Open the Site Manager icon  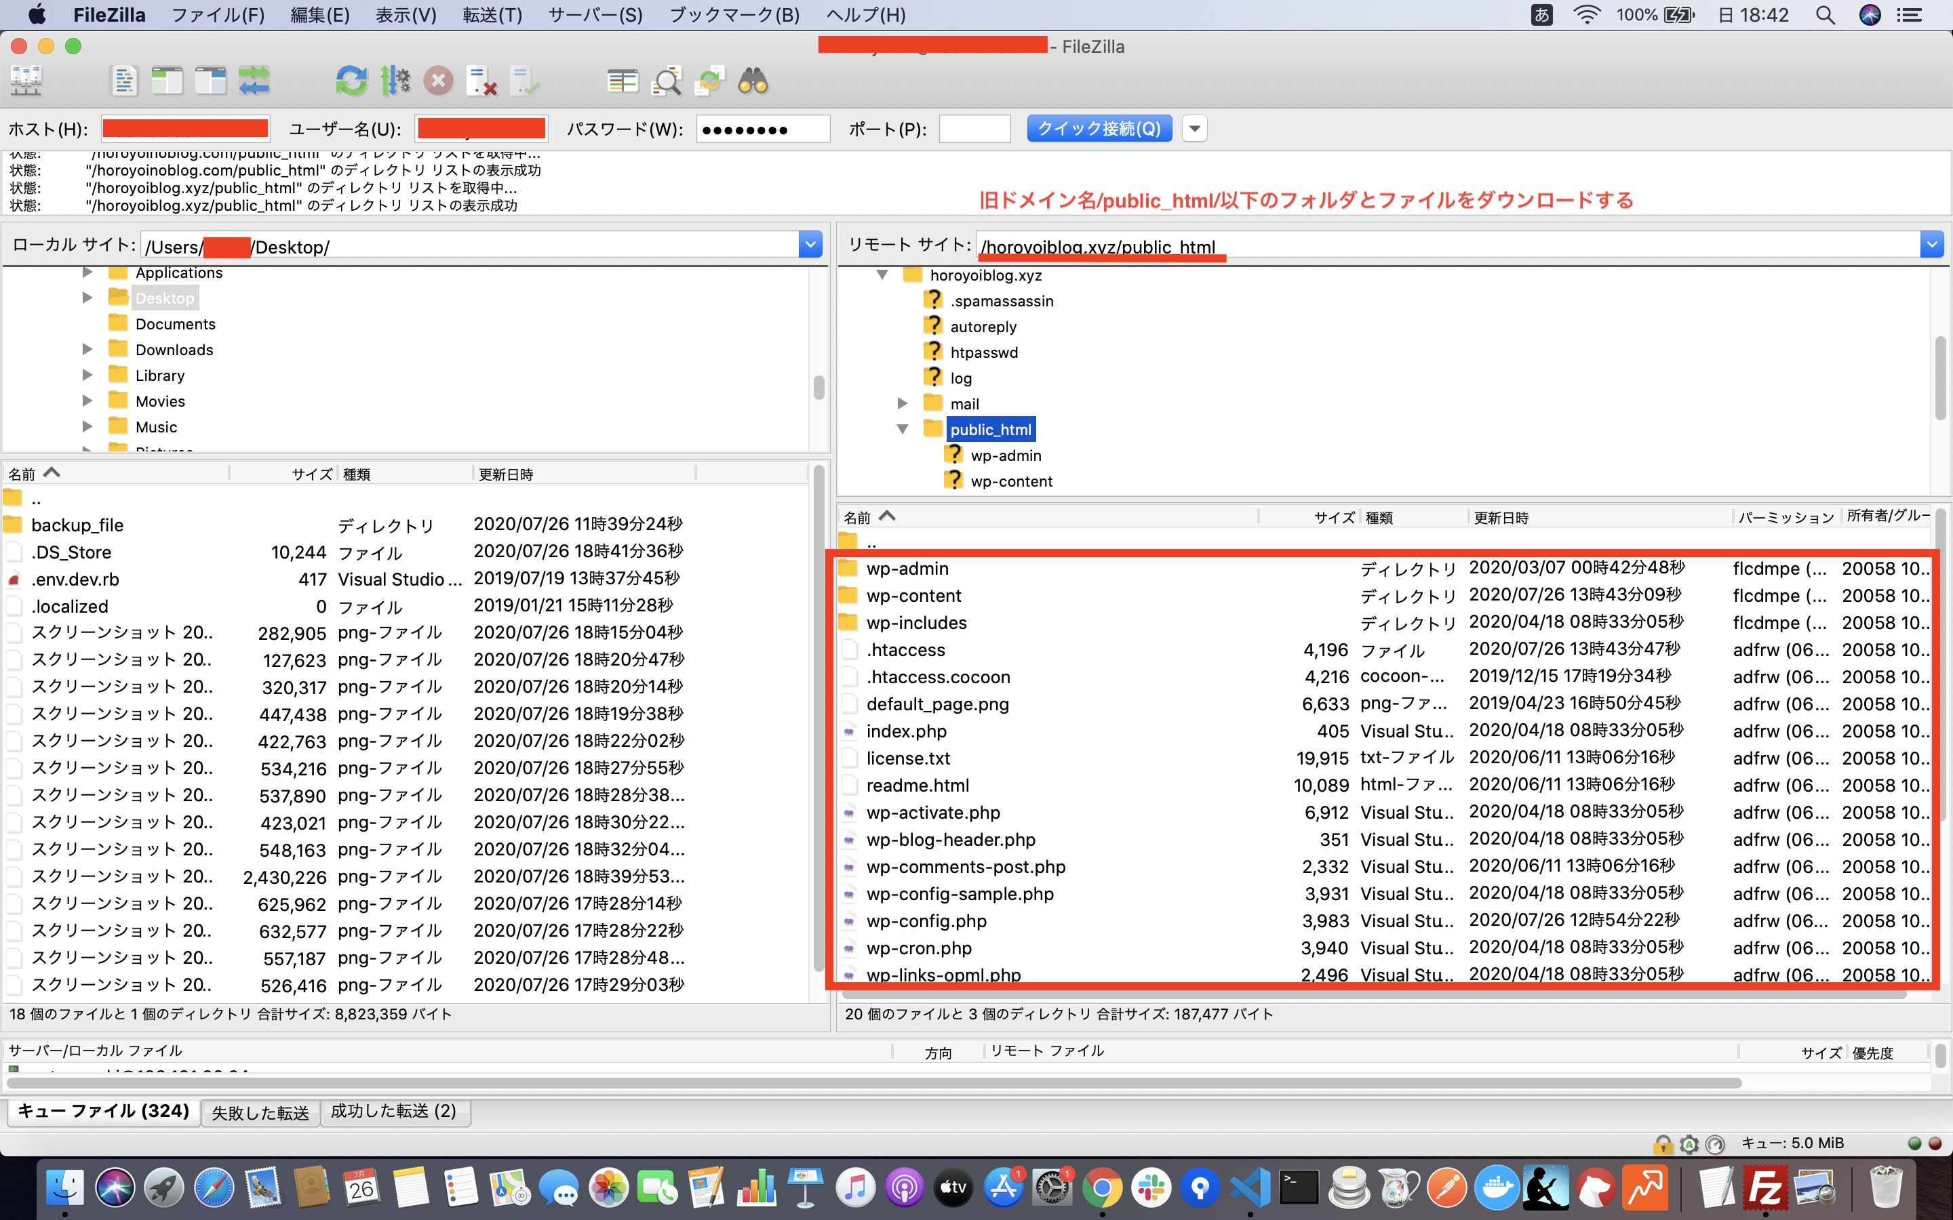click(x=26, y=81)
